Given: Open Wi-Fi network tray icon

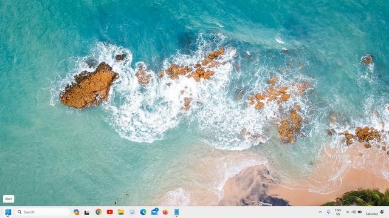Looking at the screenshot, I should (348, 212).
